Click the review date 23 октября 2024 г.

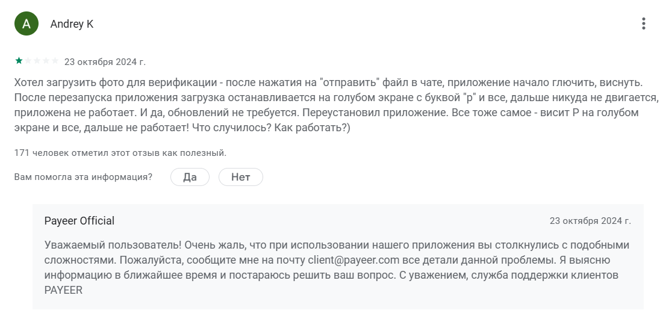coord(105,61)
